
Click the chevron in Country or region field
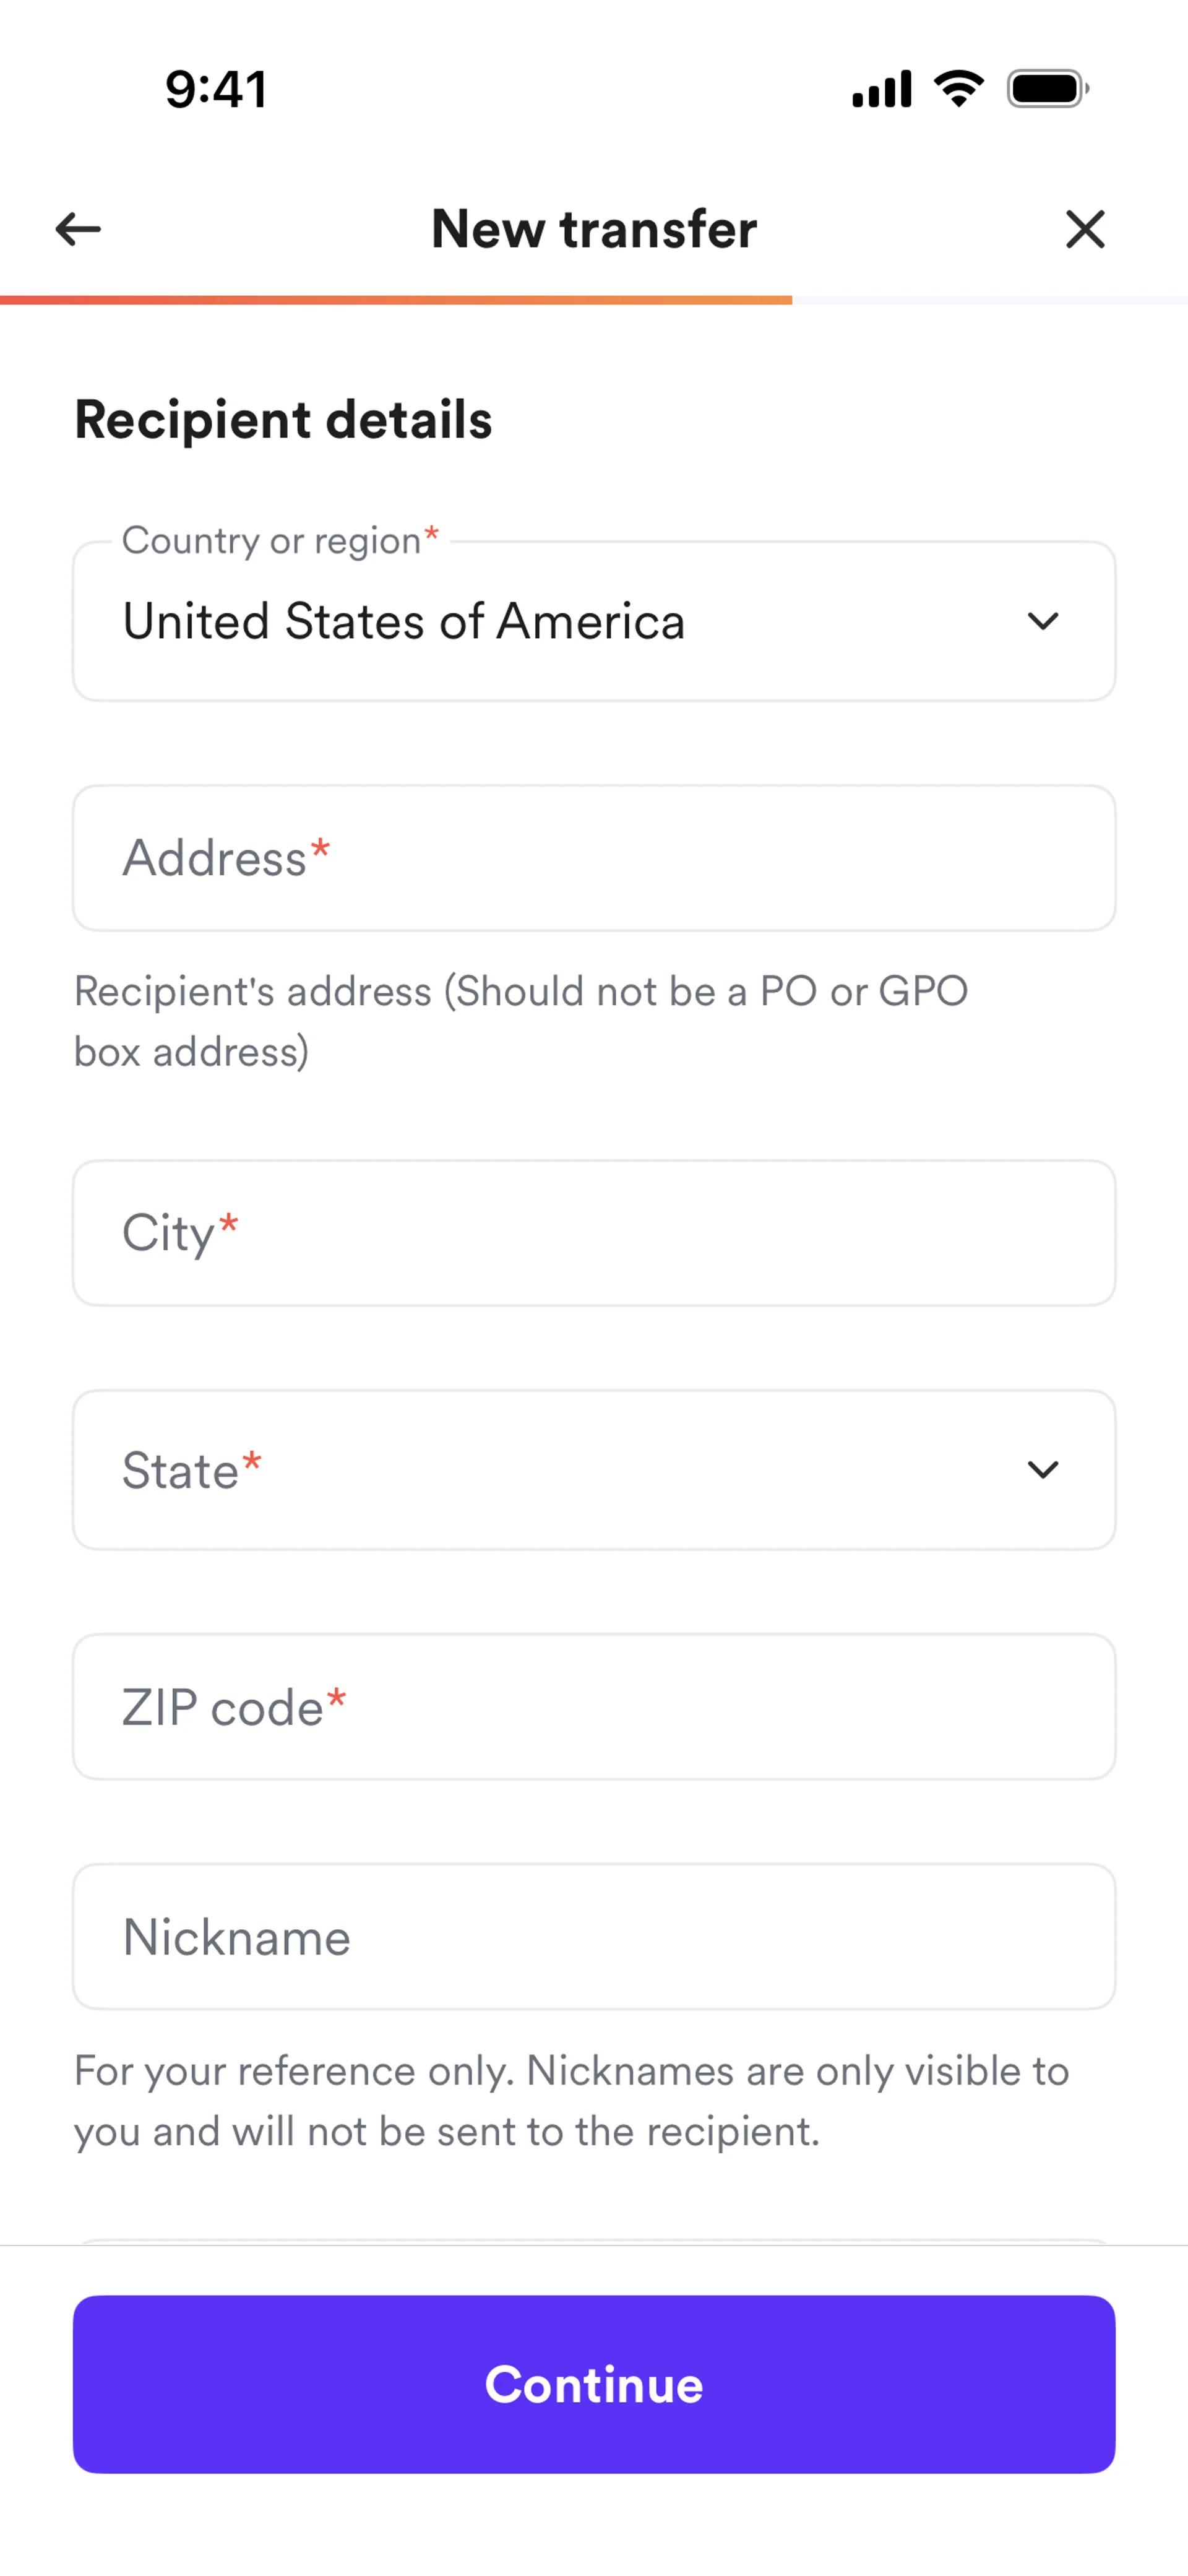click(1042, 622)
